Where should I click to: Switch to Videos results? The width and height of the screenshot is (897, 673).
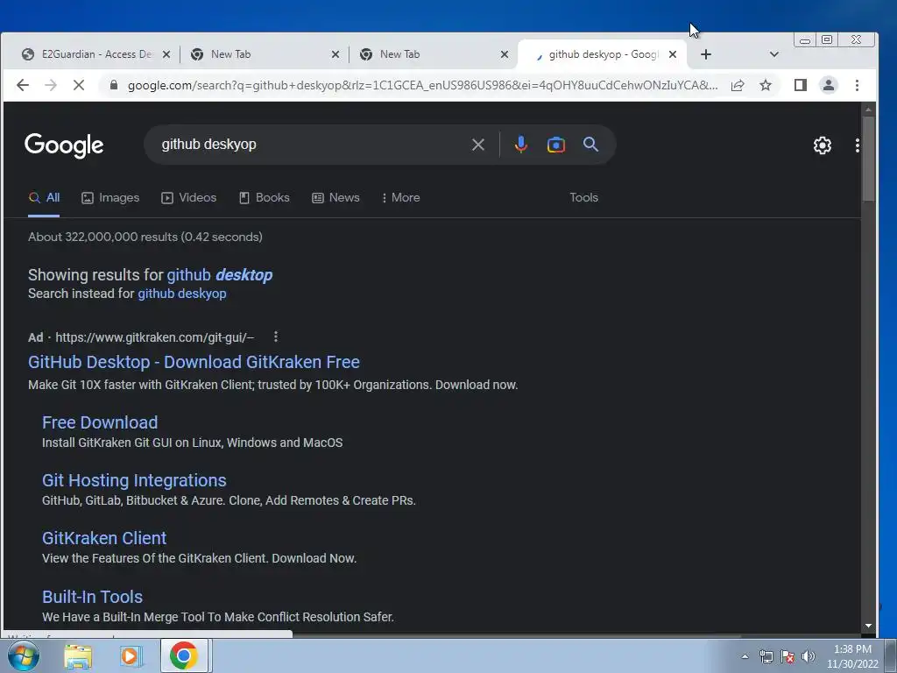click(x=189, y=197)
